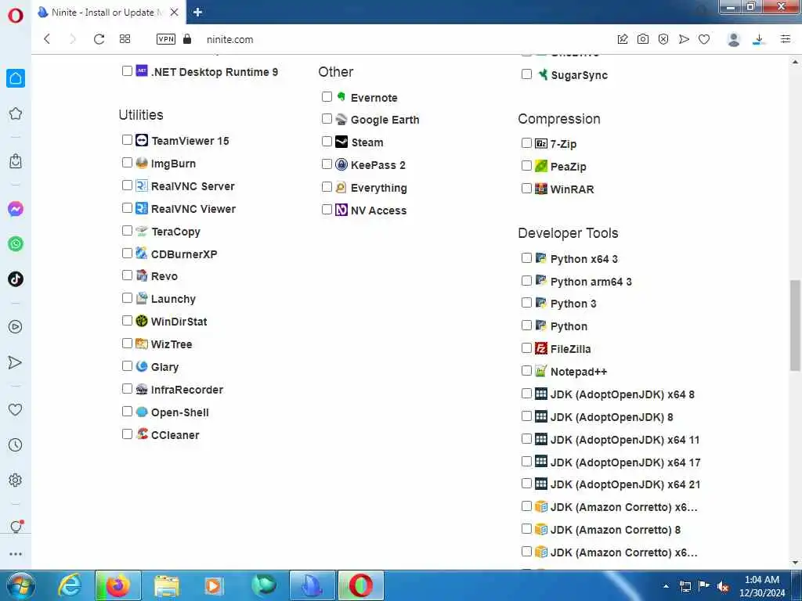Open the Easy Setup sliders icon
802x601 pixels.
(x=786, y=39)
